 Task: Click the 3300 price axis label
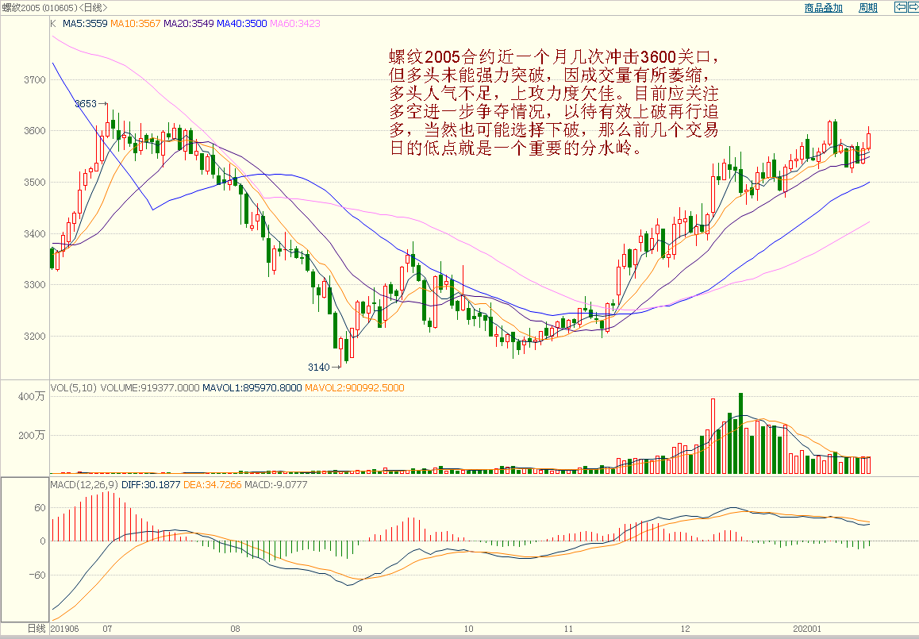point(35,285)
